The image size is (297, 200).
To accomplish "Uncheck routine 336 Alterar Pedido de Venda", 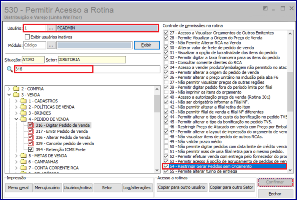I will tap(30, 137).
